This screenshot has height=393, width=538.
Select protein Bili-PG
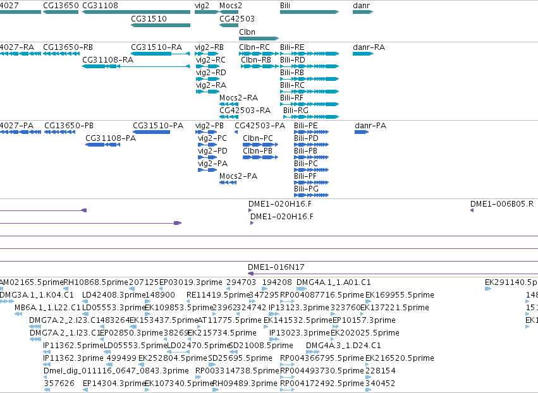(312, 195)
